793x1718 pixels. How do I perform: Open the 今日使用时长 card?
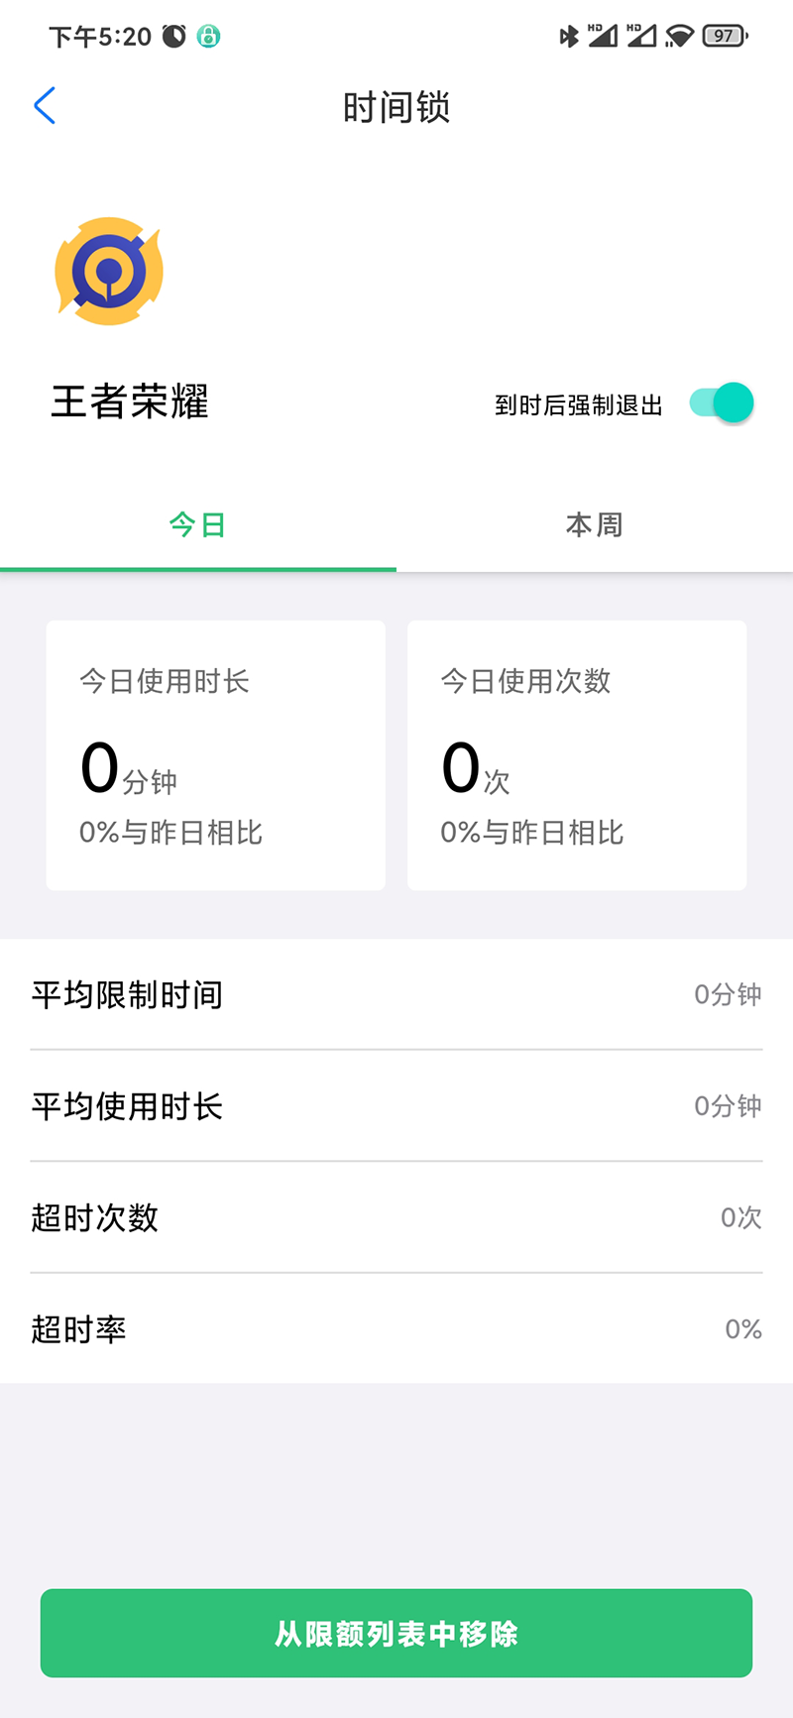[x=216, y=755]
